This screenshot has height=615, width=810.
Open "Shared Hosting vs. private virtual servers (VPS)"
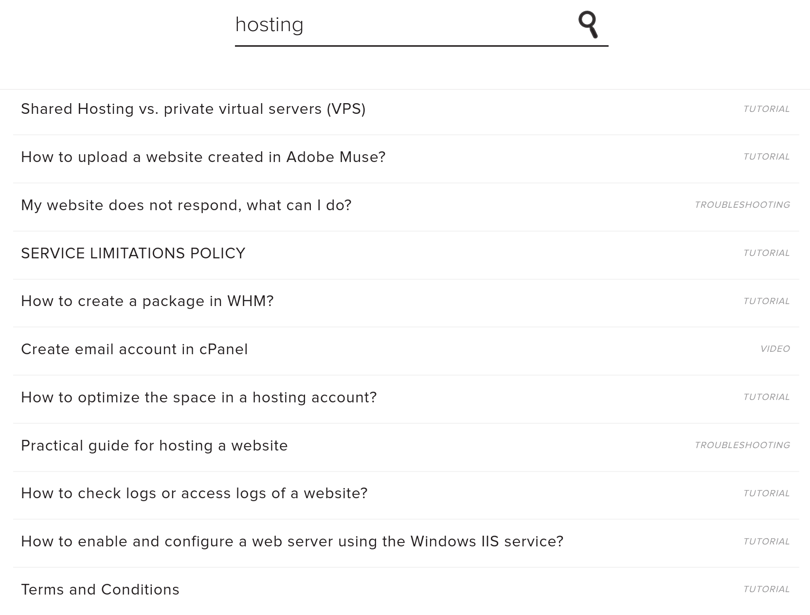tap(193, 109)
